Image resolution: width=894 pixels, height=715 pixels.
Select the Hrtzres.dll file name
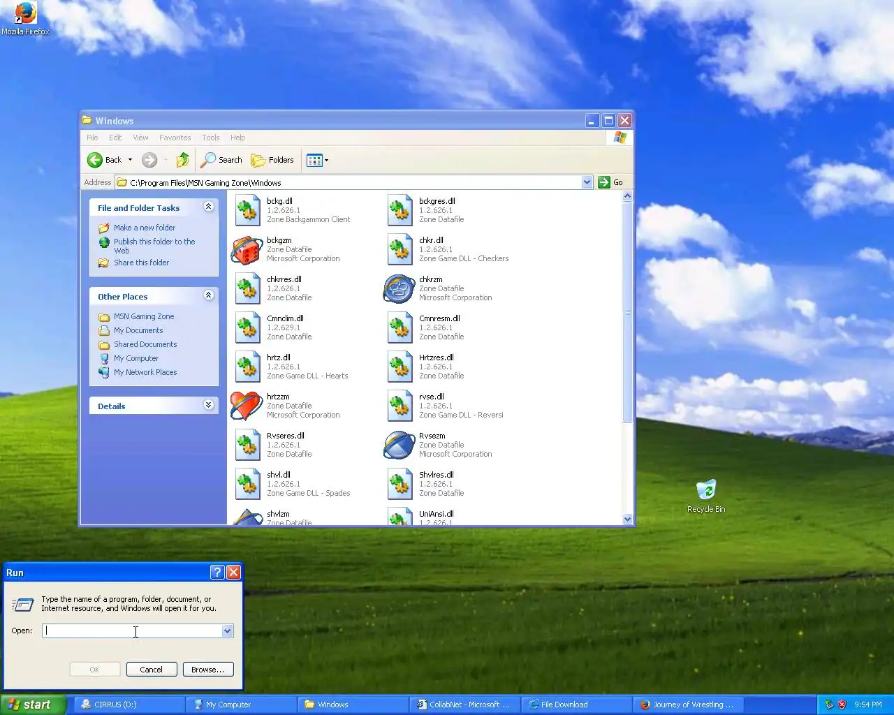pos(437,357)
